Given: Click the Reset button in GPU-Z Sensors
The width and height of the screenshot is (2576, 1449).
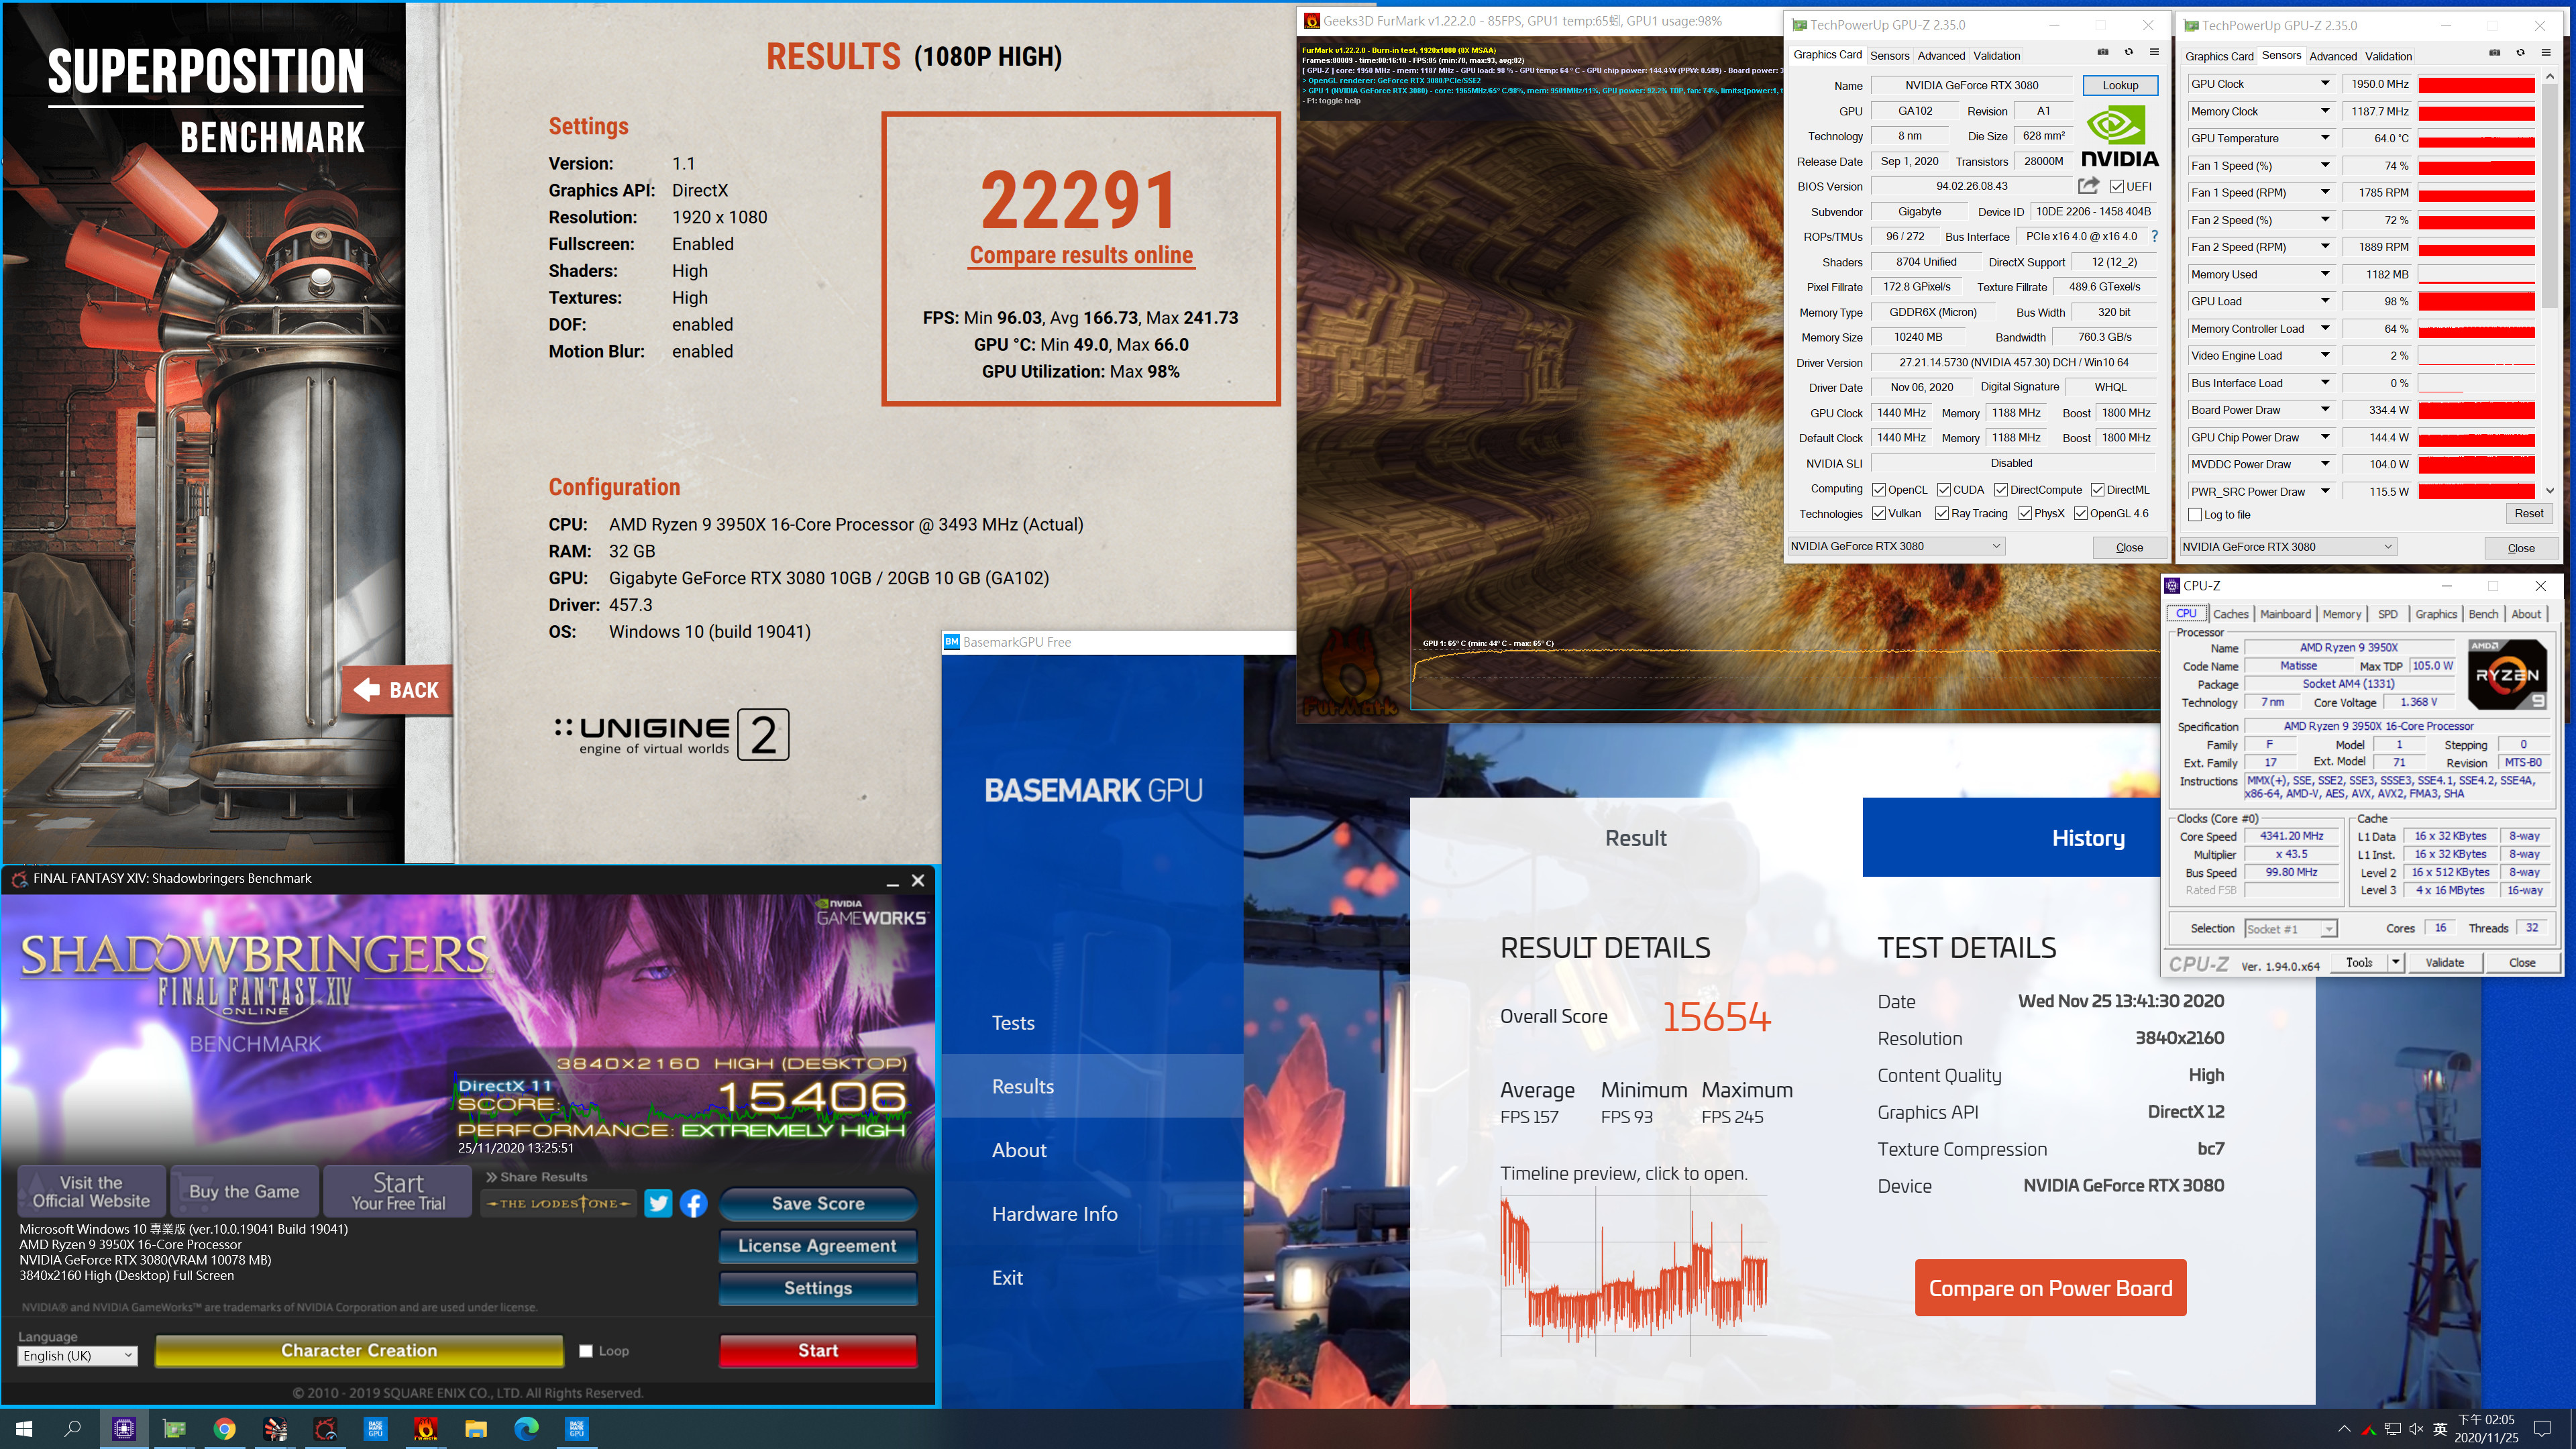Looking at the screenshot, I should [2528, 514].
